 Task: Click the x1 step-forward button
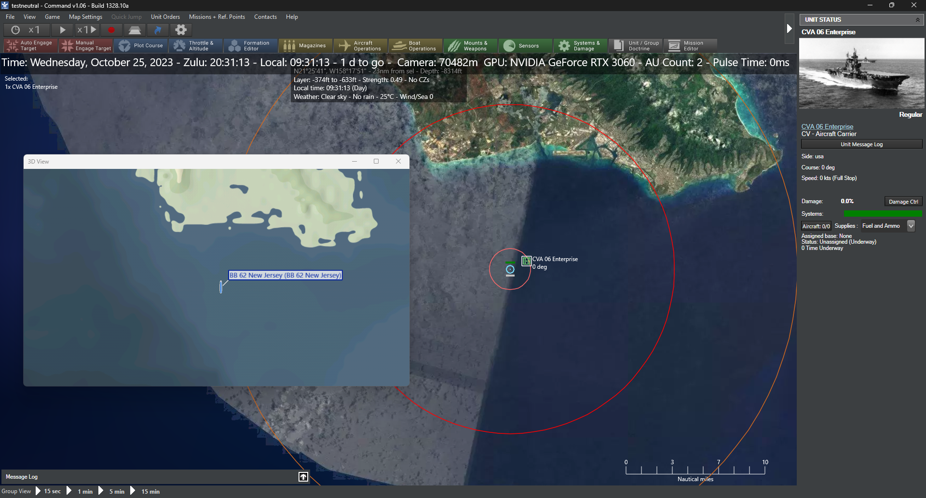pyautogui.click(x=87, y=30)
